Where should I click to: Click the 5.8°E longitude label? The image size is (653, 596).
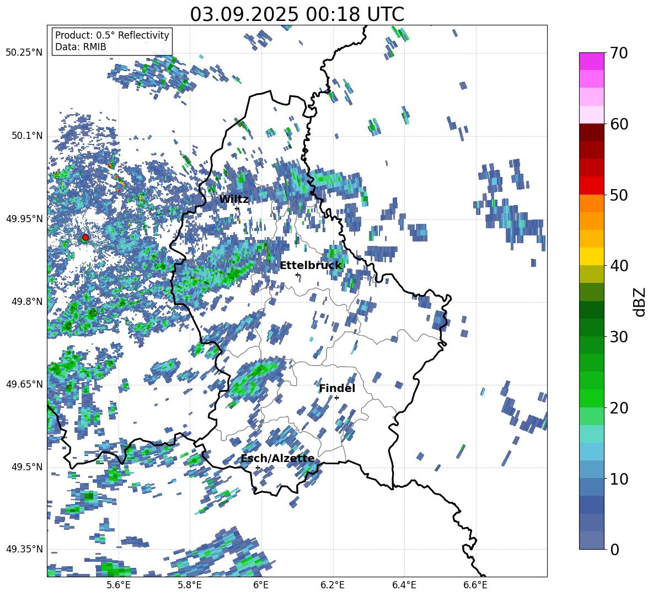pyautogui.click(x=190, y=585)
